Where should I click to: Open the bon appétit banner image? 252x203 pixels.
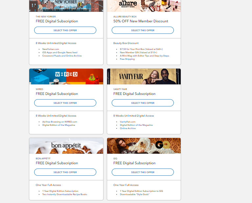point(66,146)
